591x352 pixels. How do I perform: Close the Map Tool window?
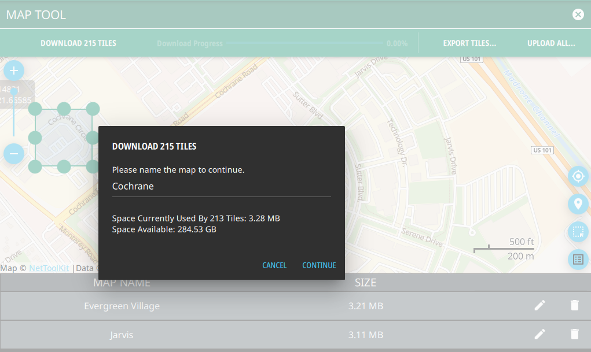(578, 14)
